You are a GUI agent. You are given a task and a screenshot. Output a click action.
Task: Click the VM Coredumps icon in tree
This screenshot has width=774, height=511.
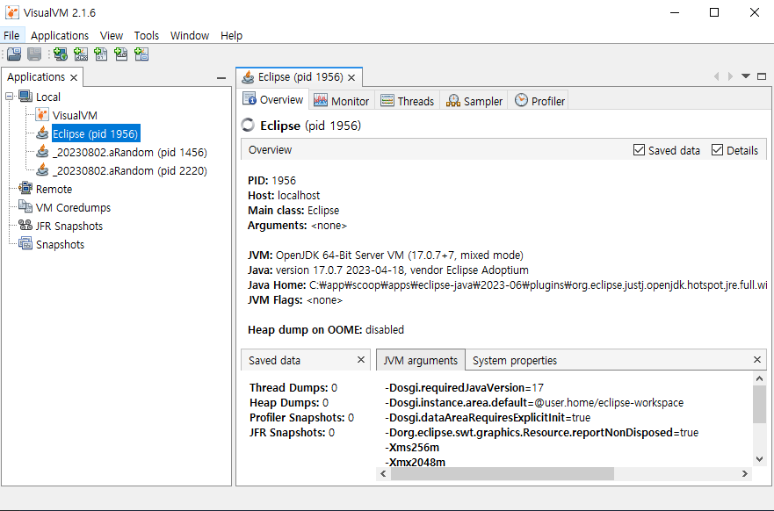[25, 206]
